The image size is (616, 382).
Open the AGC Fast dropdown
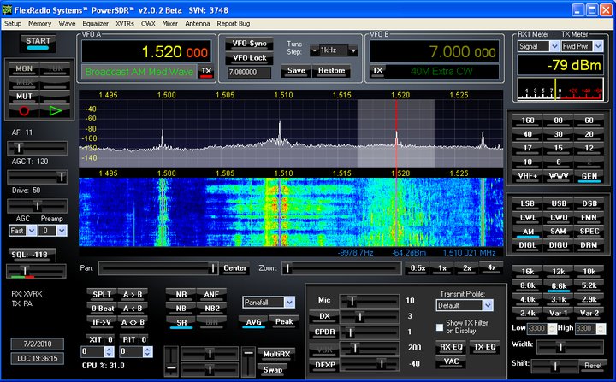(x=32, y=231)
